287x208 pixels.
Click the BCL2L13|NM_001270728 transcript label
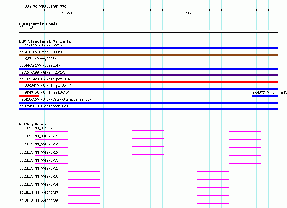point(39,176)
